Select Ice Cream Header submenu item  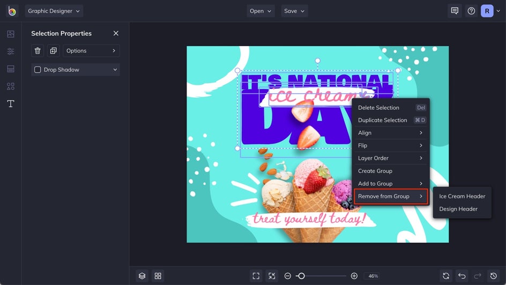462,197
